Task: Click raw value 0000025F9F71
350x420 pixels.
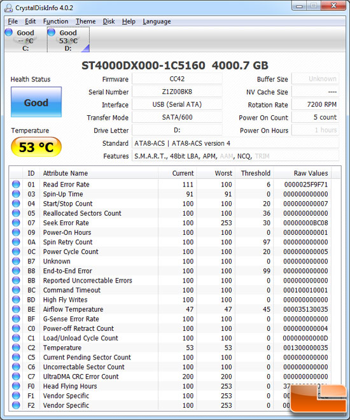Action: click(306, 185)
